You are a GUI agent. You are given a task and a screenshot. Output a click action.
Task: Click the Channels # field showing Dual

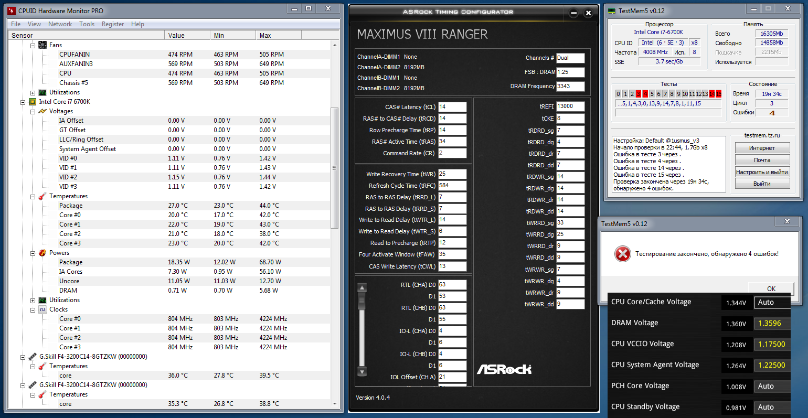pyautogui.click(x=570, y=58)
